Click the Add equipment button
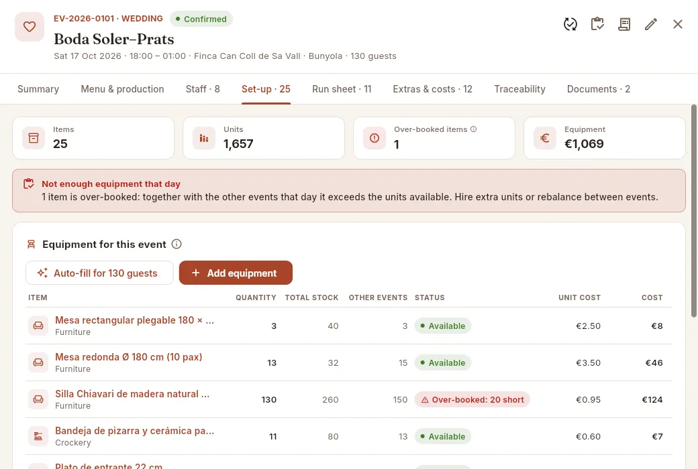698x469 pixels. pos(236,273)
